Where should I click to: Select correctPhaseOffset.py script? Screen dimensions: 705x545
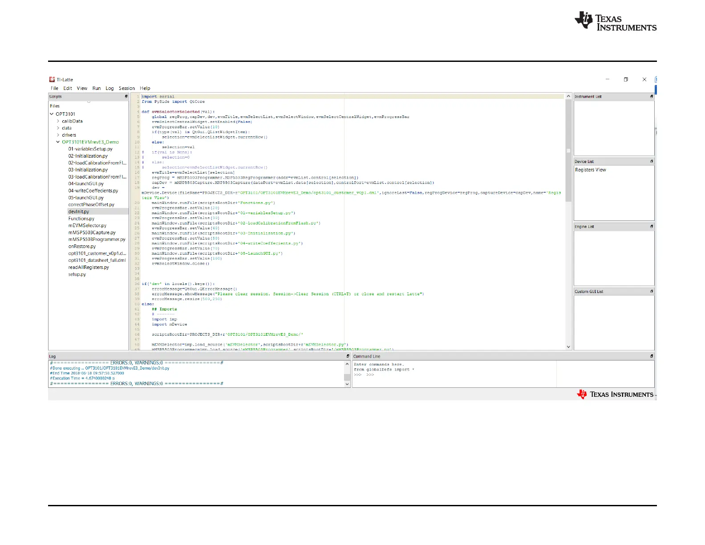point(91,205)
